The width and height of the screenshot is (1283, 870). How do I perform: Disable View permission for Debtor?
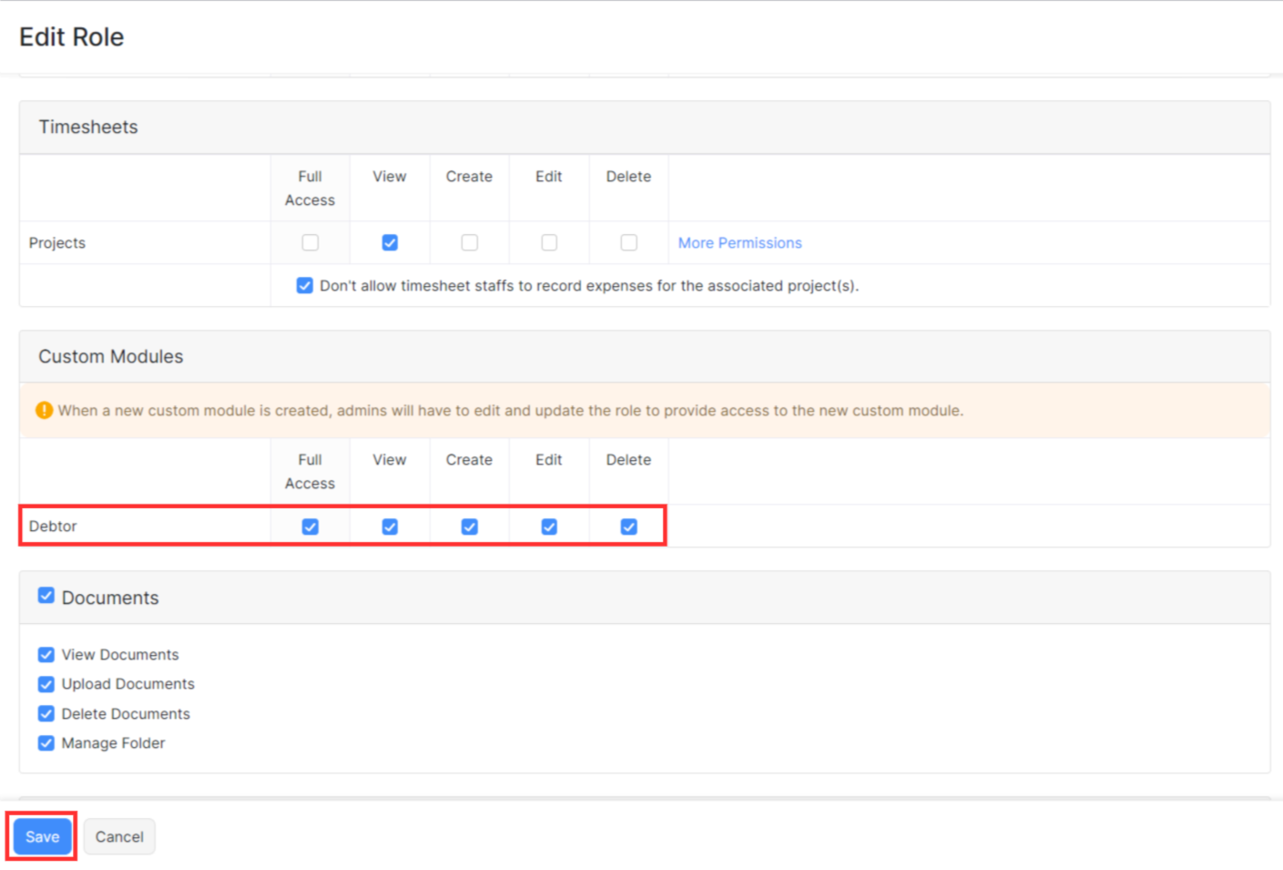pyautogui.click(x=389, y=526)
